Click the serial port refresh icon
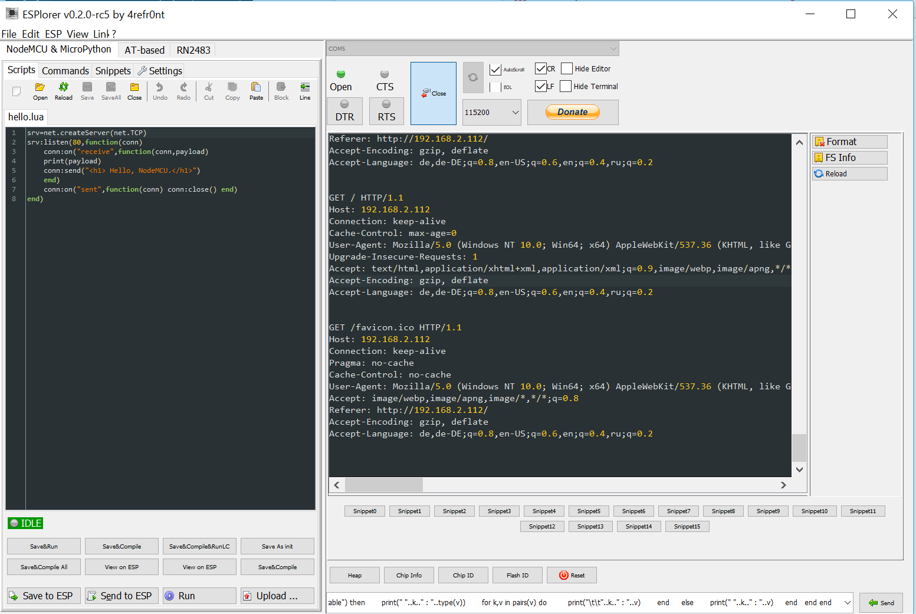 pos(473,77)
